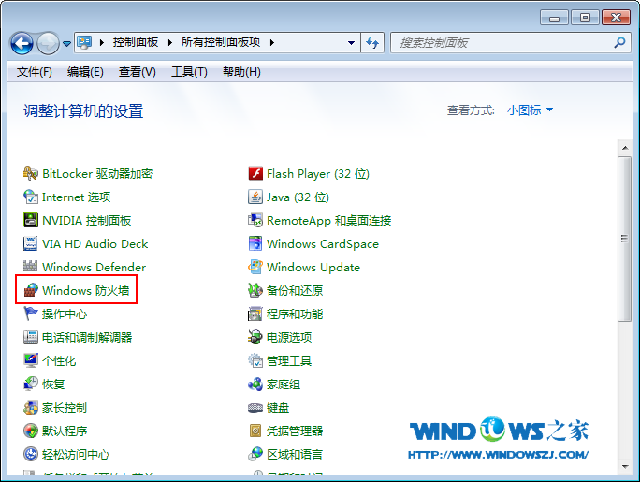
Task: Open the 文件(F) menu
Action: (35, 72)
